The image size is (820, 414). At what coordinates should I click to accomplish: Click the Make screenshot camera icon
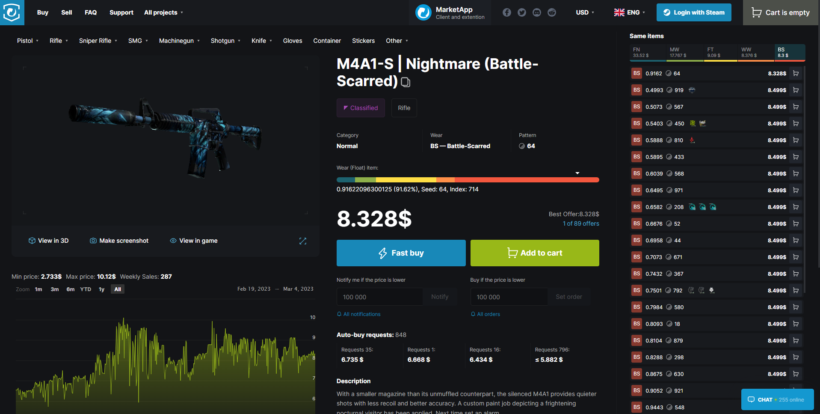tap(93, 241)
